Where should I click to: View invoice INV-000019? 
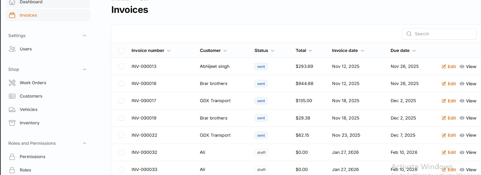coord(468,118)
